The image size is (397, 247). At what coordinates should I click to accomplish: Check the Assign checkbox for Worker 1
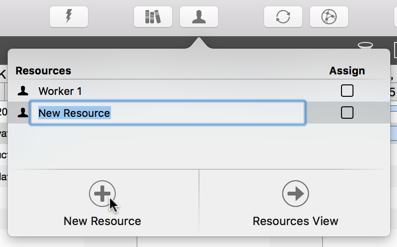[347, 91]
